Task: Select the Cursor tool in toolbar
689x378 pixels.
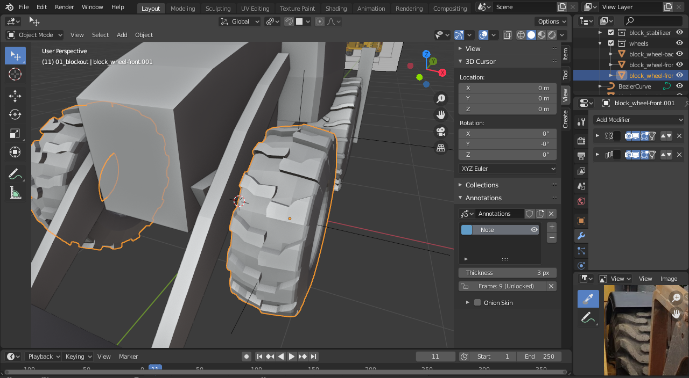Action: [x=15, y=74]
